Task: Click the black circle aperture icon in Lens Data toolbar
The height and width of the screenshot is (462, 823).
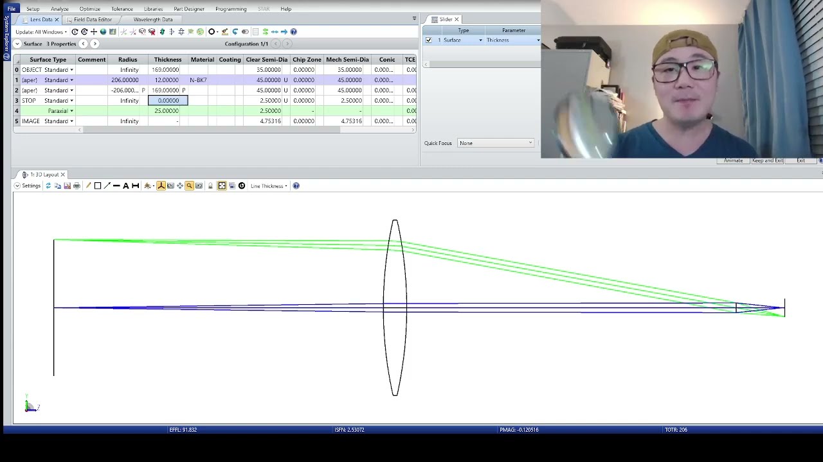Action: coord(212,31)
